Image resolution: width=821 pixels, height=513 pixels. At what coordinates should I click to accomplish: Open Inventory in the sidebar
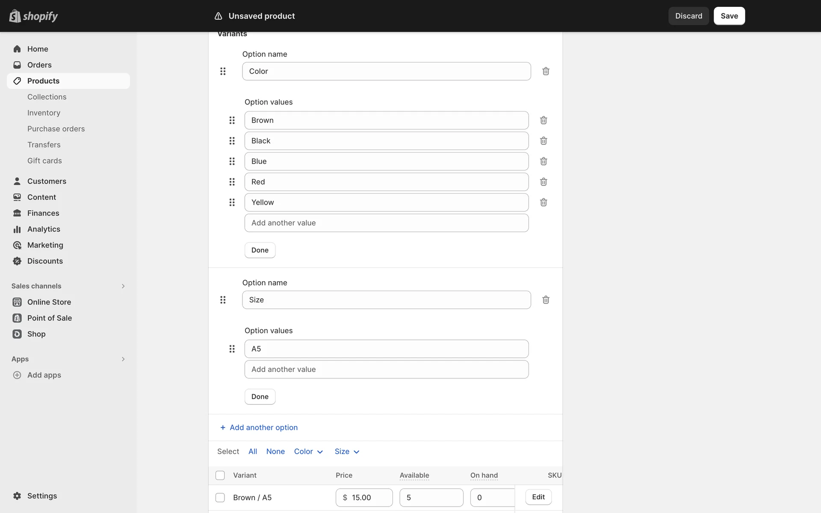pyautogui.click(x=44, y=113)
